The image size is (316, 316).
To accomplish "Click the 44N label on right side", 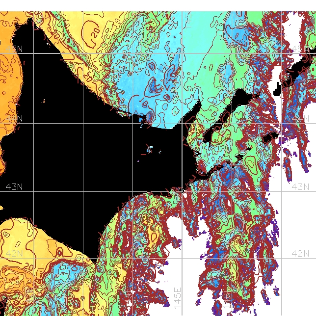I will 300,119.
